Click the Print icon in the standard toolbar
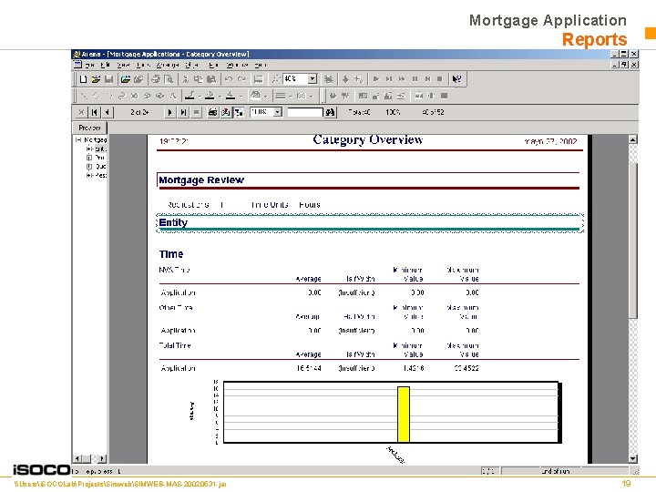 point(156,79)
